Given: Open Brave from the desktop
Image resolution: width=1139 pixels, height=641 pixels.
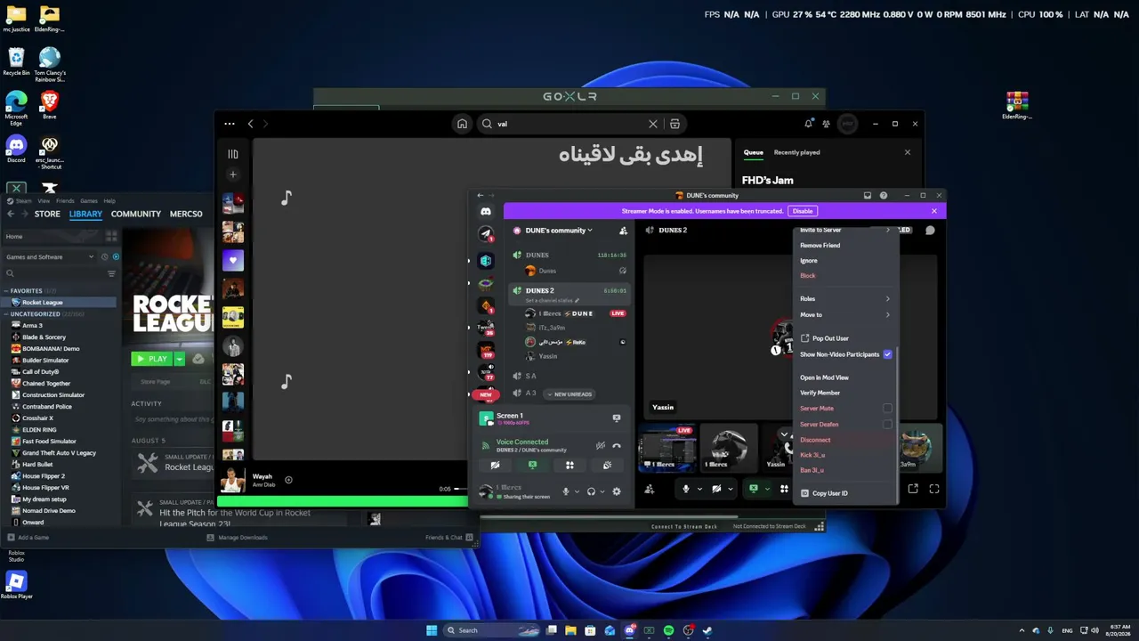Looking at the screenshot, I should pyautogui.click(x=50, y=105).
